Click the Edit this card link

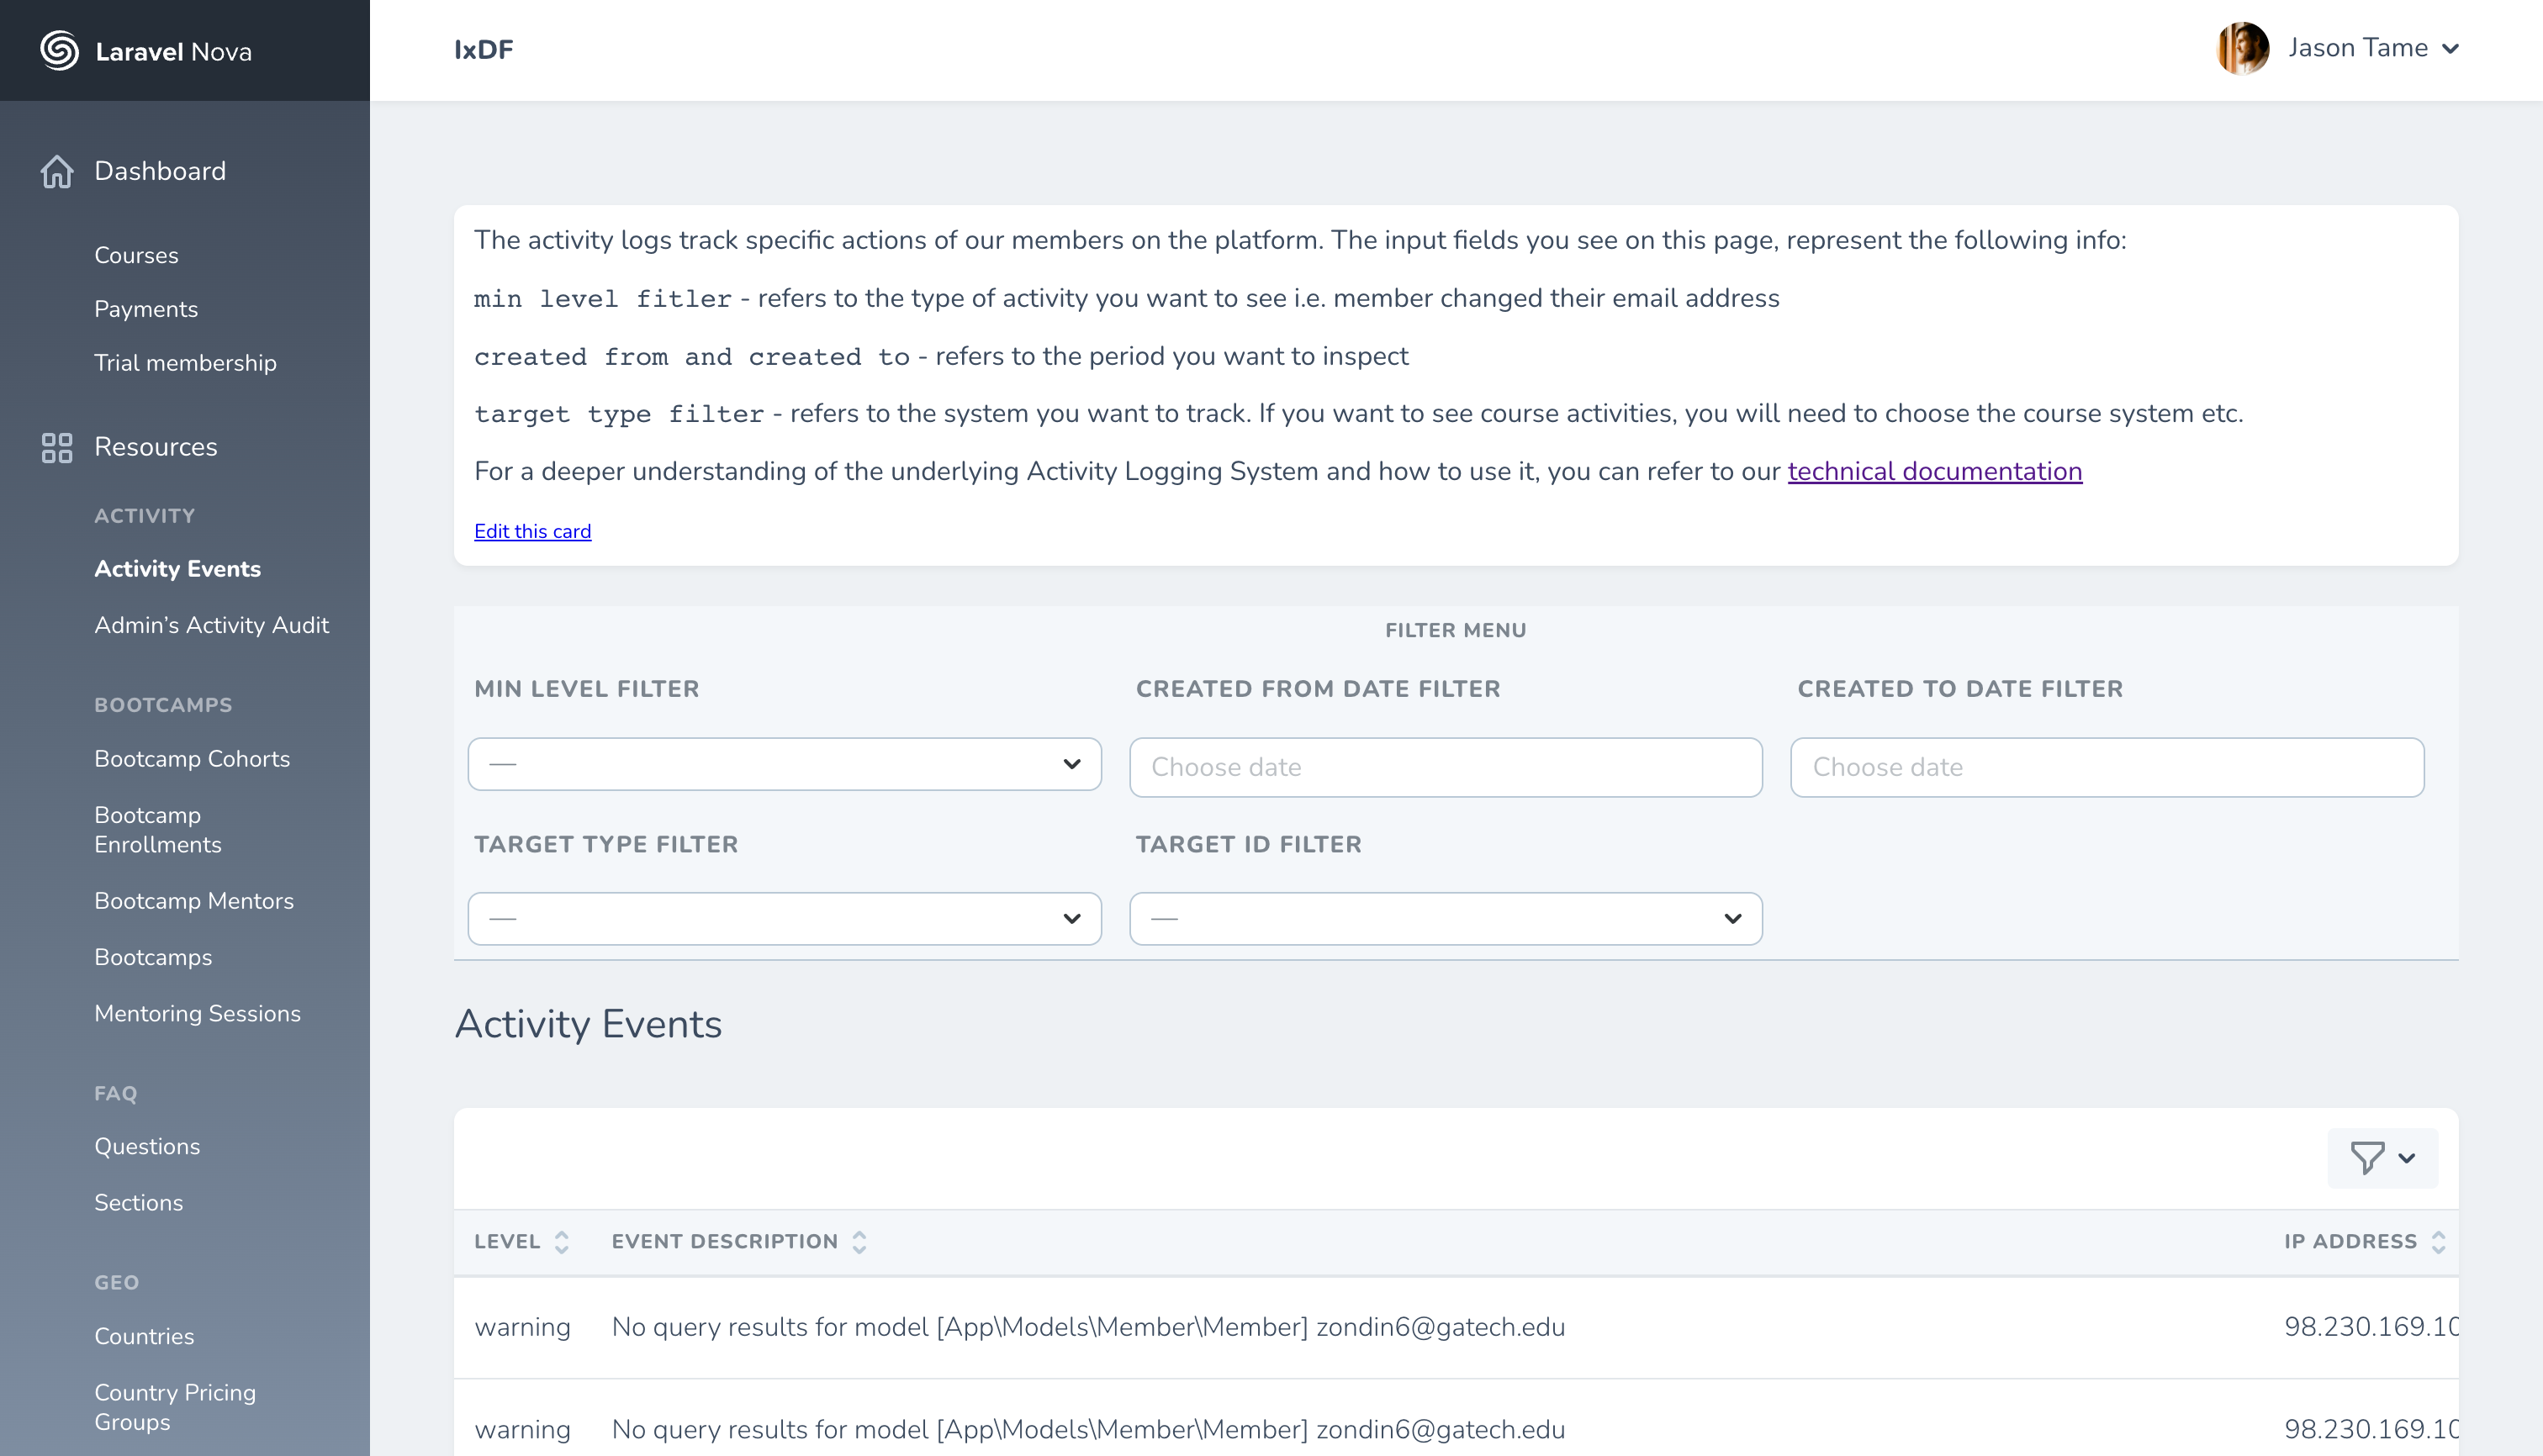point(532,531)
